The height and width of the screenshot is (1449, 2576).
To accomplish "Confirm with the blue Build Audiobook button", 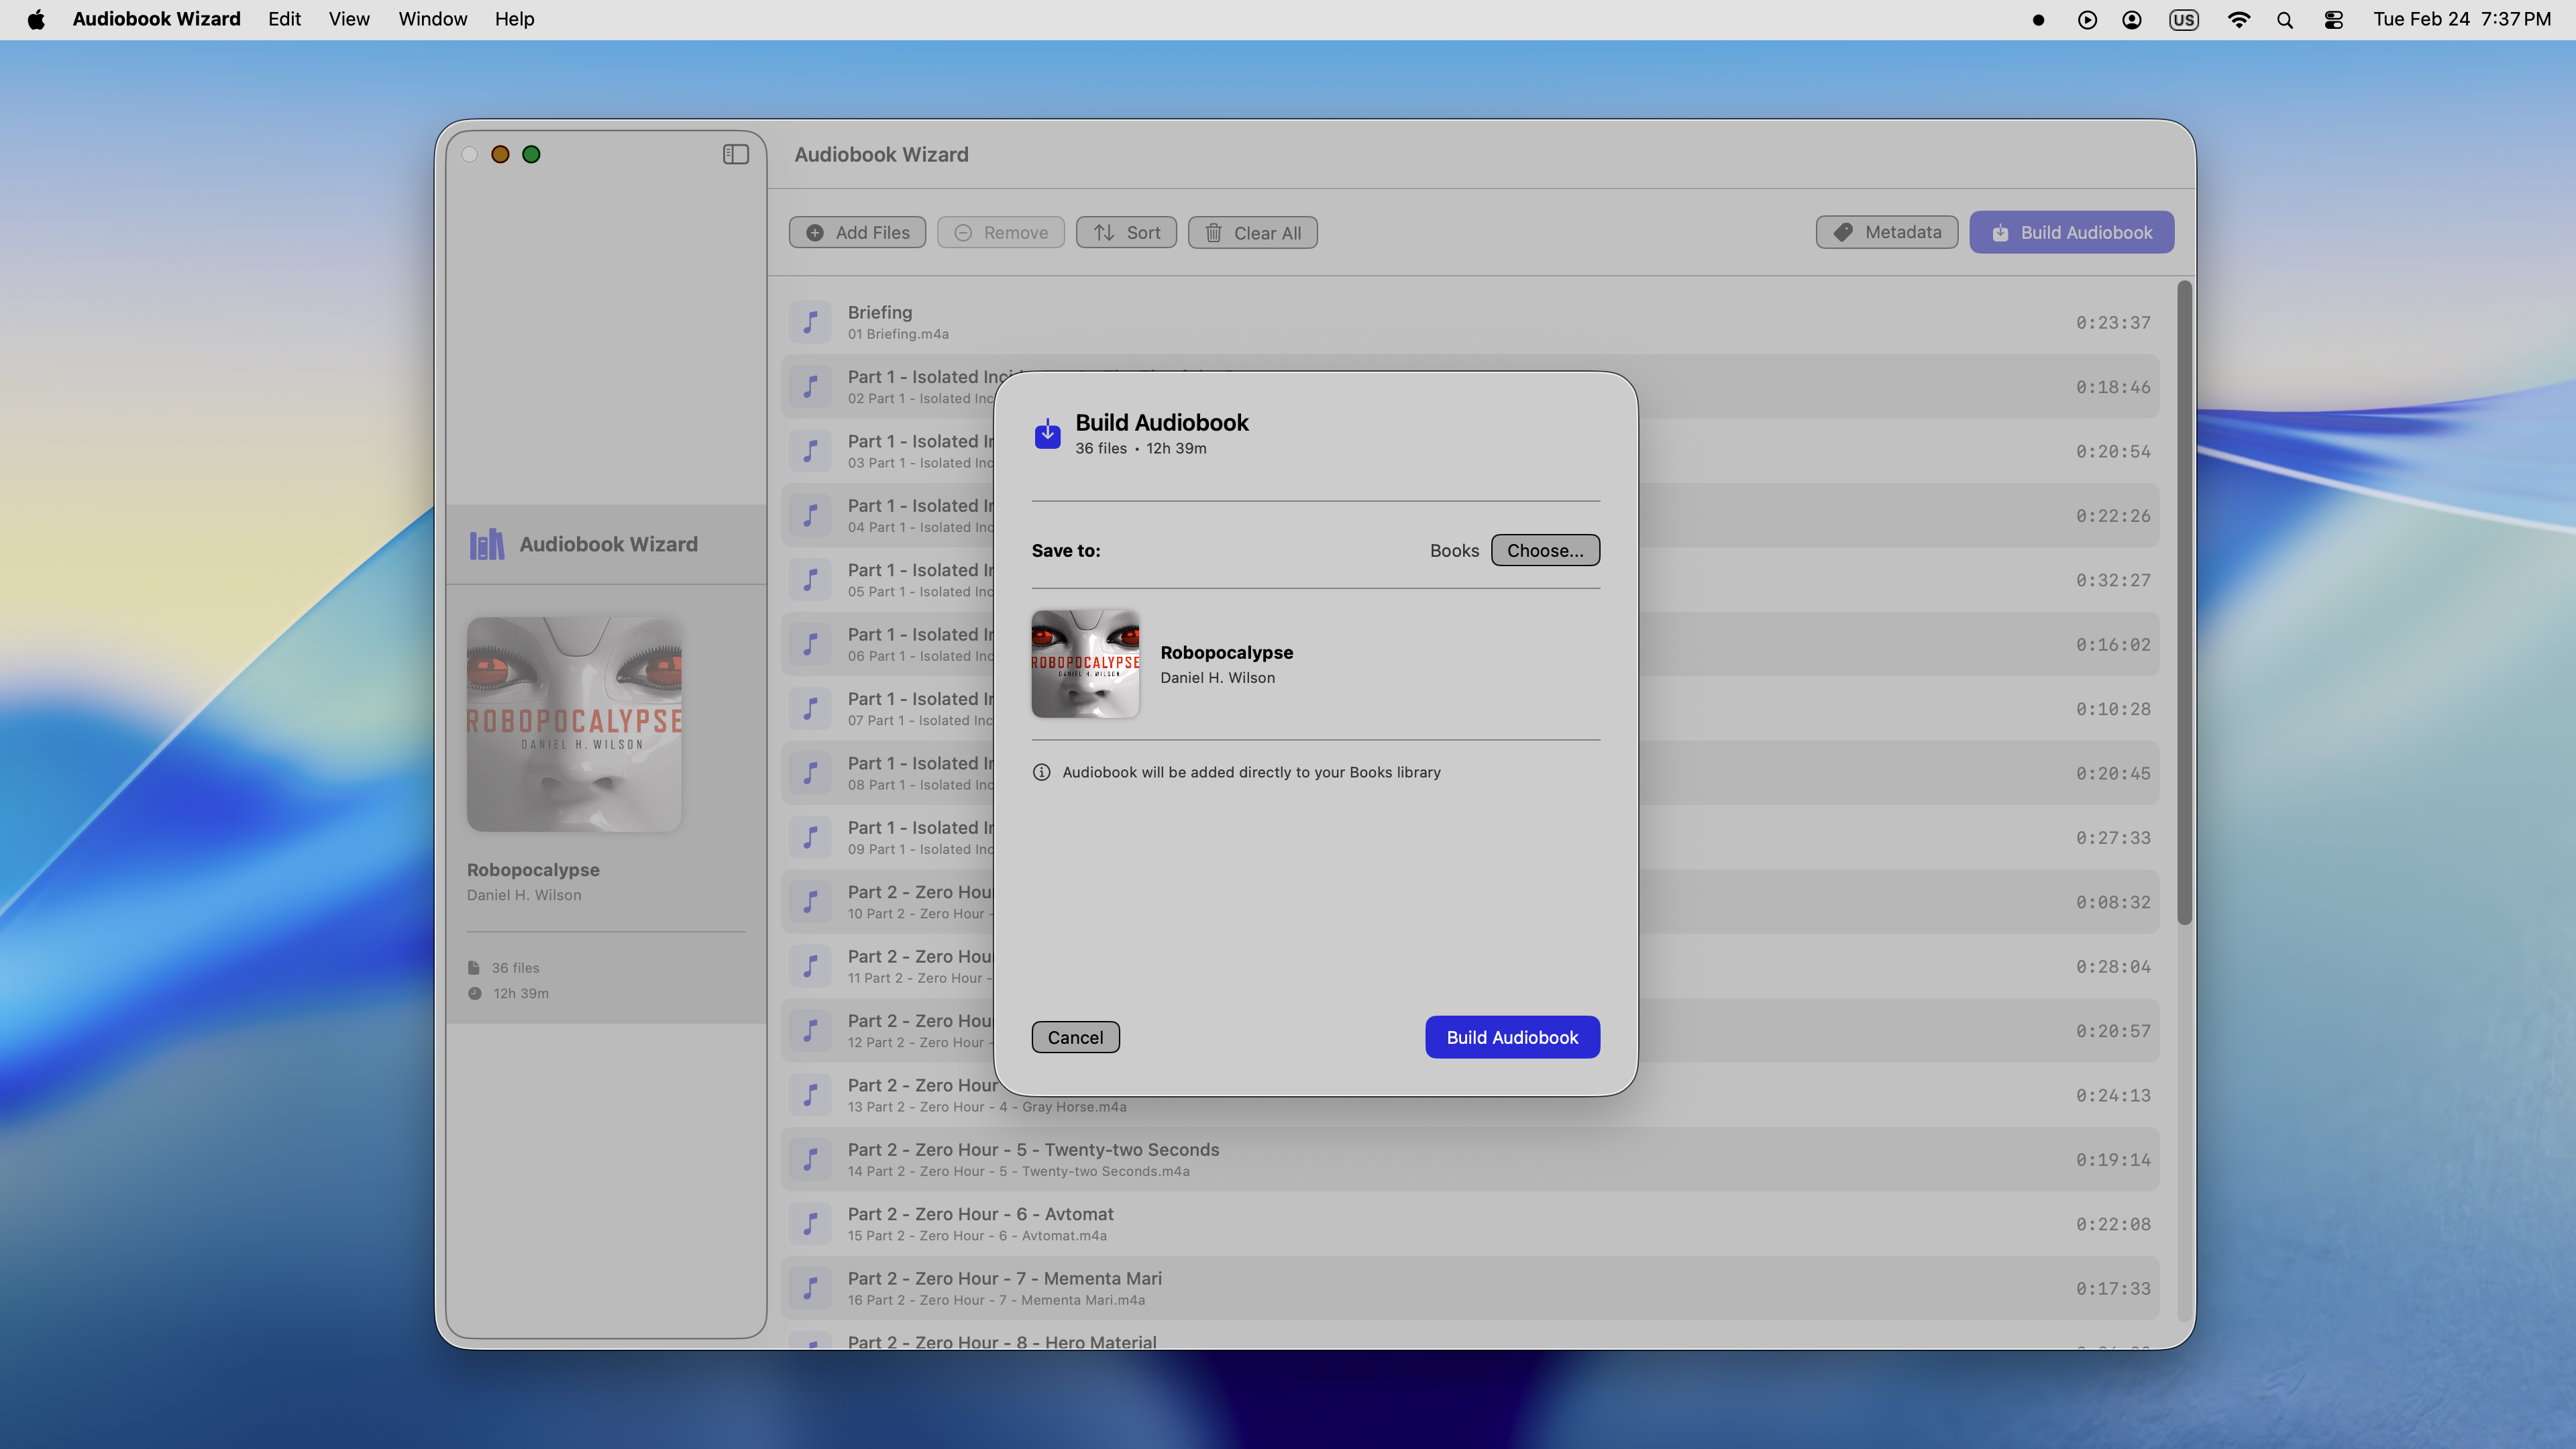I will tap(1512, 1037).
